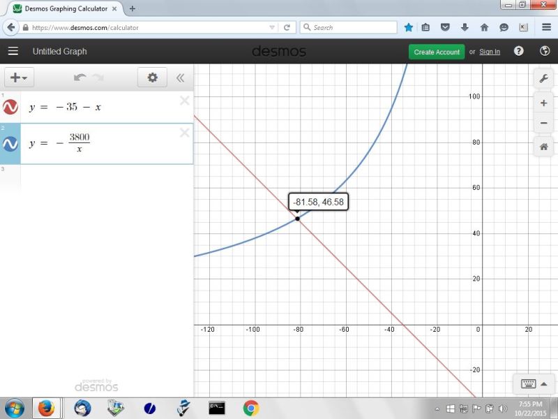The height and width of the screenshot is (419, 558).
Task: Open the Sign In link
Action: [x=490, y=52]
